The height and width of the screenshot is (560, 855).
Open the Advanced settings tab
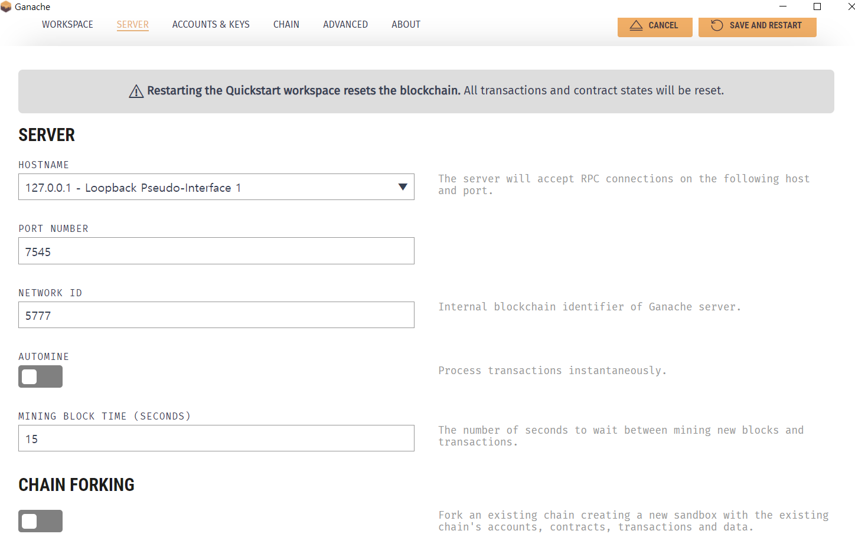pos(345,24)
